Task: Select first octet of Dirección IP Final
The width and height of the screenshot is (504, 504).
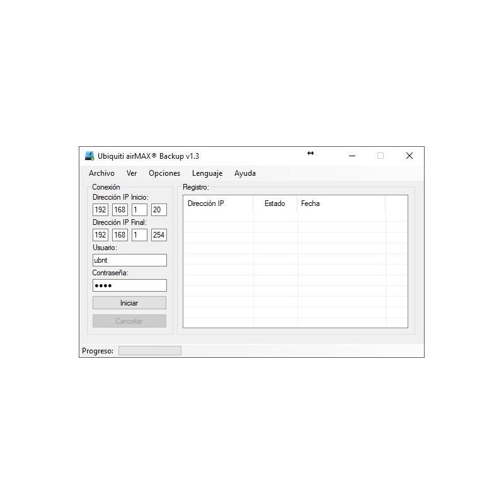Action: [100, 234]
